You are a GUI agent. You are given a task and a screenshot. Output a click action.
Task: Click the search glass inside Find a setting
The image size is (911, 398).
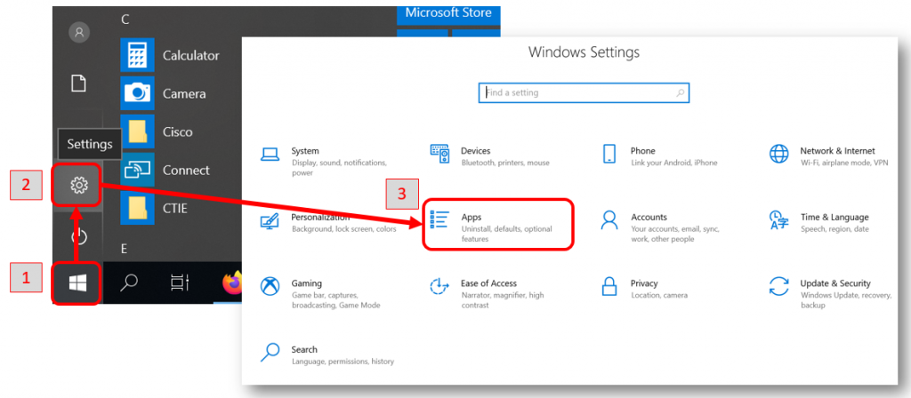(x=680, y=92)
